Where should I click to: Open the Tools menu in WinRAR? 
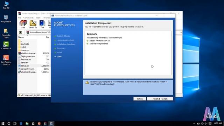[38, 17]
